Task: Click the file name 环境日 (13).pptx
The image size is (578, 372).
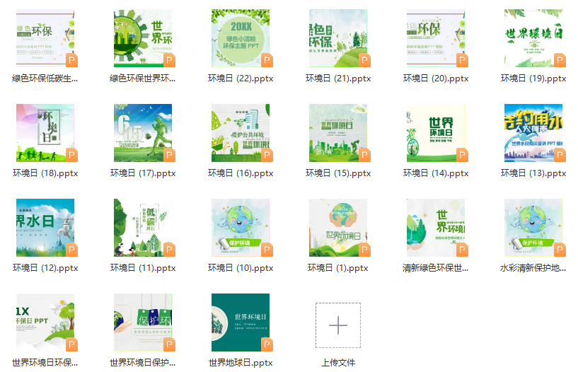Action: pyautogui.click(x=533, y=173)
